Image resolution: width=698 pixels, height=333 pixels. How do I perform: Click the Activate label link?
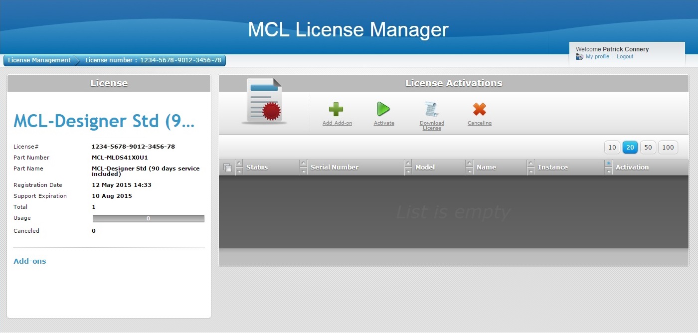point(384,123)
